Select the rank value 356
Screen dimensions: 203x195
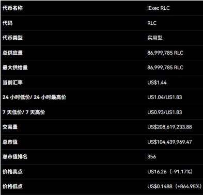151,157
